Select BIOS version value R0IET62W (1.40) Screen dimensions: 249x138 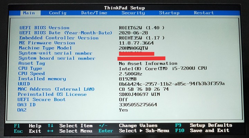(x=141, y=28)
